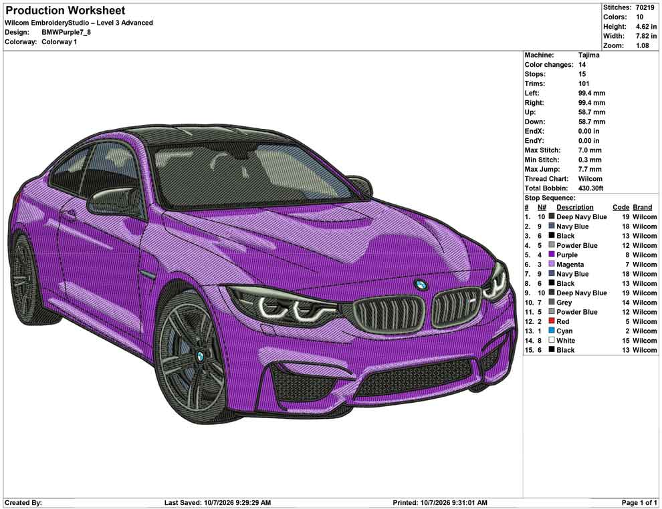The image size is (662, 509).
Task: Click the 'Red' description in stop 12
Action: [563, 321]
